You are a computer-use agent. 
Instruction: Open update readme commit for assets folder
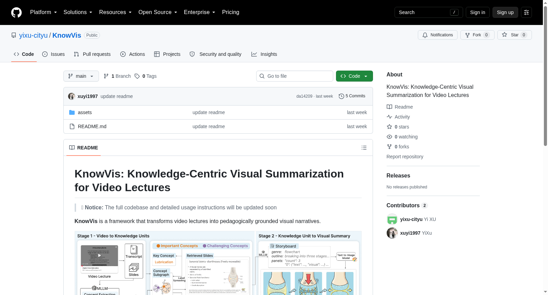tap(209, 112)
